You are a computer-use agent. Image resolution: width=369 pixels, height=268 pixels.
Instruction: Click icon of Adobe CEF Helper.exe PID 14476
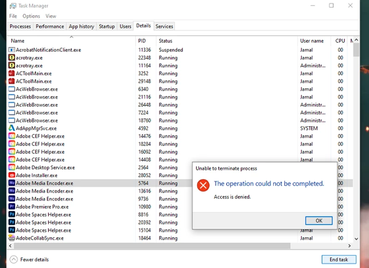point(12,136)
